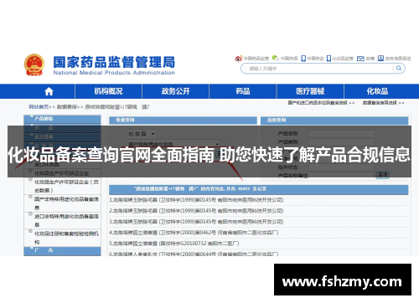Open result row 2 in the list

pyautogui.click(x=196, y=211)
